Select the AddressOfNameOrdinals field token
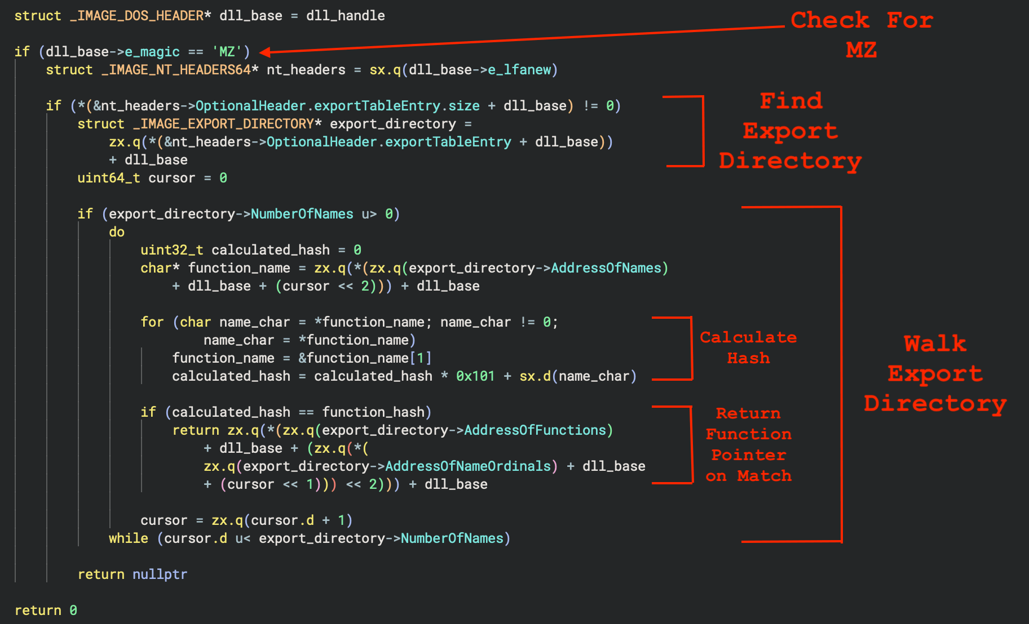This screenshot has width=1029, height=624. pyautogui.click(x=467, y=466)
